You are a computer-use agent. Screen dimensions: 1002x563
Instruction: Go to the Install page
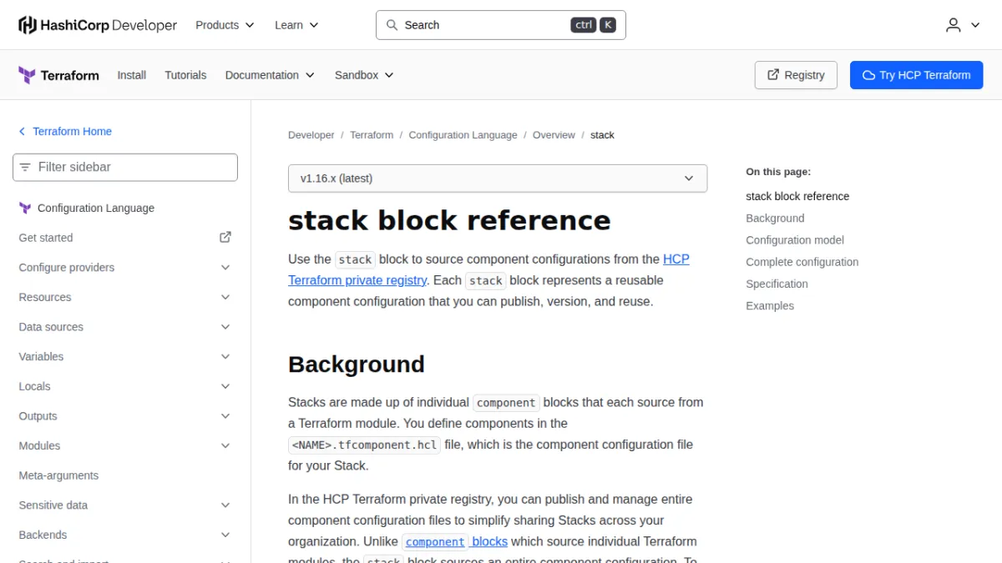pos(132,75)
